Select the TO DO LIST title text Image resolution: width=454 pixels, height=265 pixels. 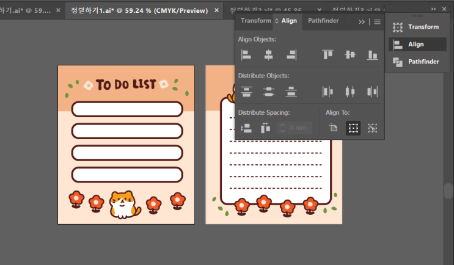(x=126, y=84)
